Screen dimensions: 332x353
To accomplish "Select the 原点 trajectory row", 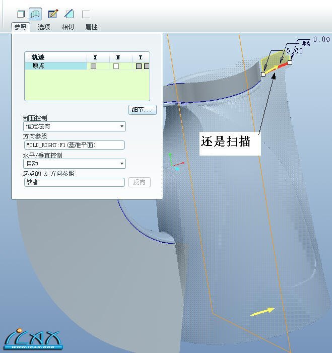I will point(87,66).
